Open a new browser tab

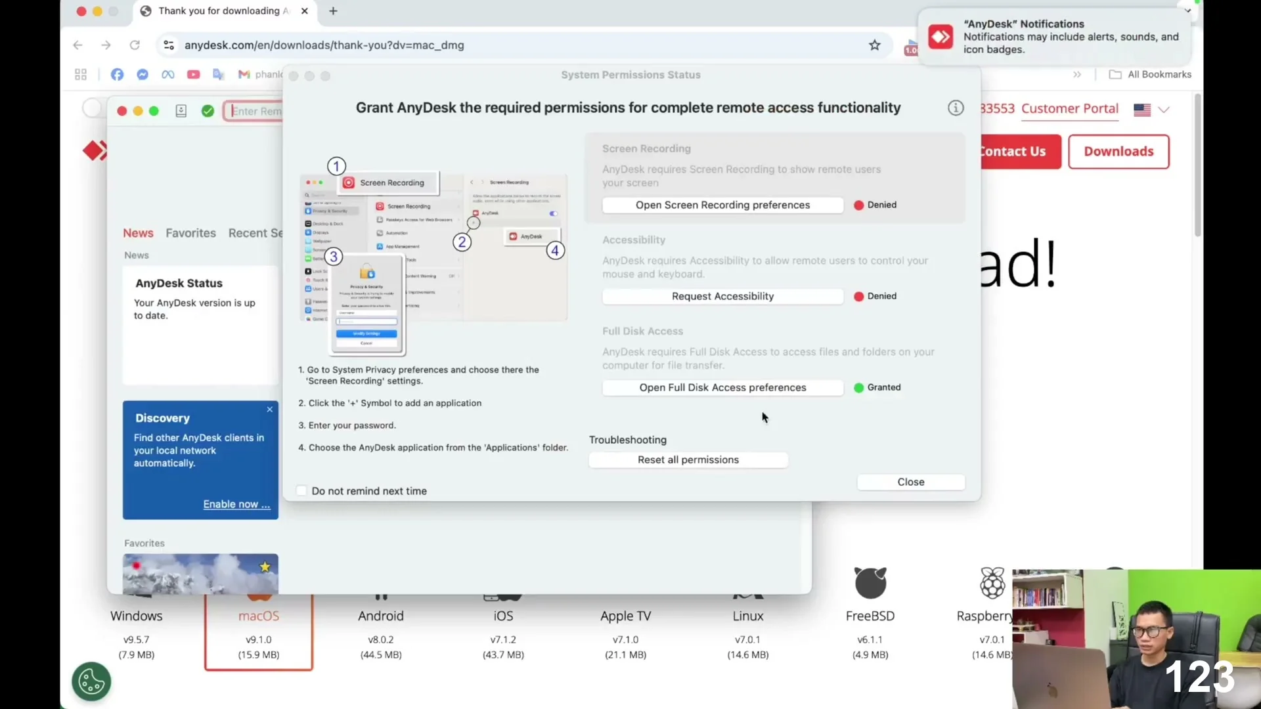(x=334, y=11)
